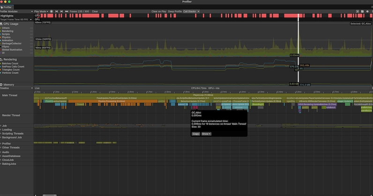The image size is (373, 196).
Task: Expand the CloudJob thread group
Action: [1, 160]
